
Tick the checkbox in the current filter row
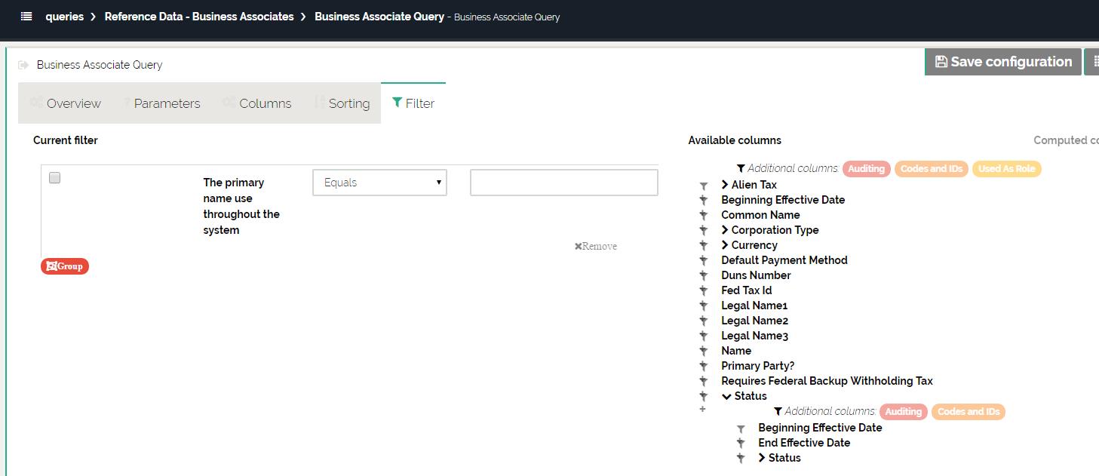coord(54,178)
